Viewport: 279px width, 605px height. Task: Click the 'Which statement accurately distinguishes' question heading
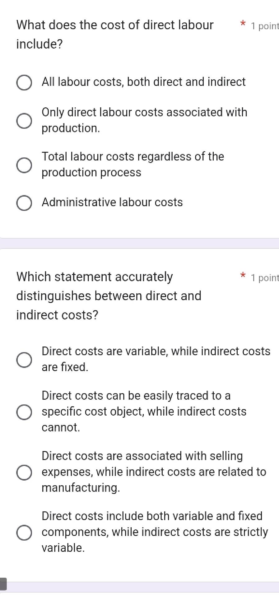tap(109, 295)
